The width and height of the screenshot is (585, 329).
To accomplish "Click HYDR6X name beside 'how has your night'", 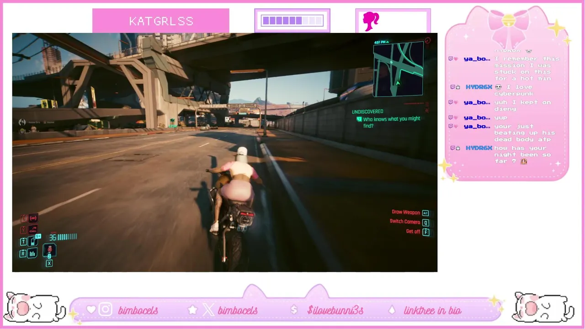I will tap(479, 148).
